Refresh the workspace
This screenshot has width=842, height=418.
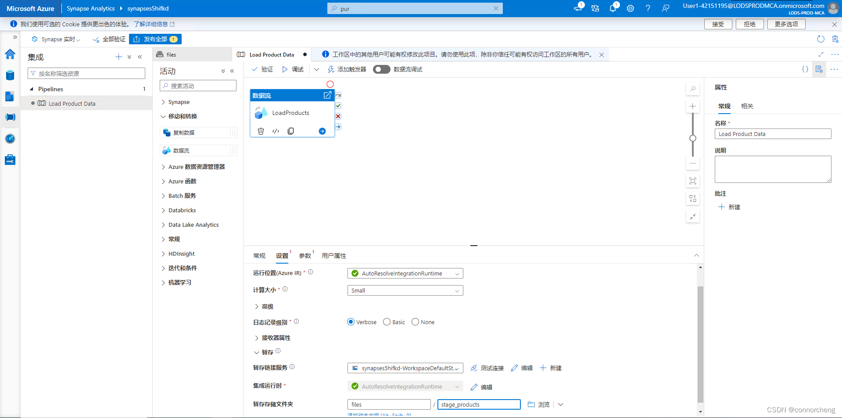tap(821, 39)
